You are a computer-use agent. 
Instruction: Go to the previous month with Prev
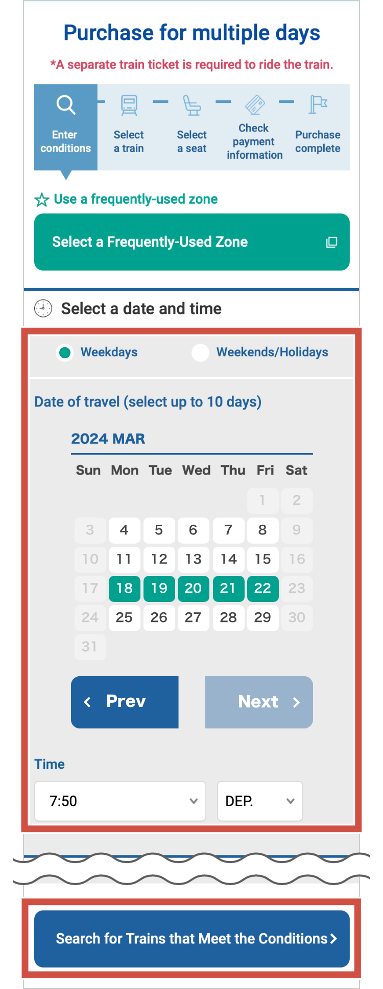(x=125, y=702)
